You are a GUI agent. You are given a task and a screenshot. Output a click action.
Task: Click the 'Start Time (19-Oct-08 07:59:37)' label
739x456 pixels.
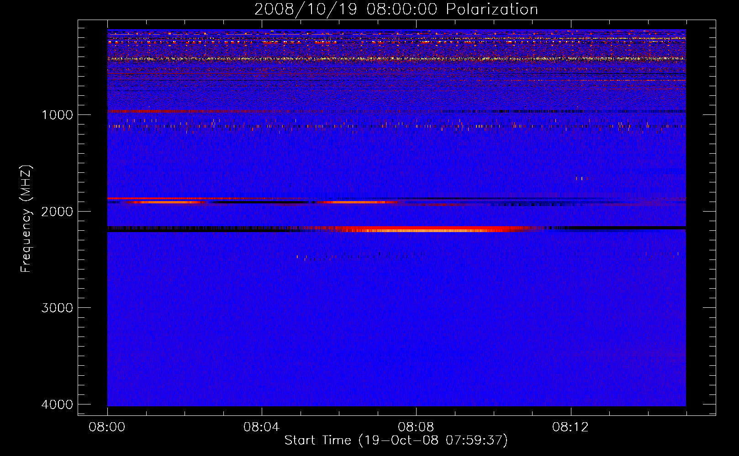pos(396,440)
